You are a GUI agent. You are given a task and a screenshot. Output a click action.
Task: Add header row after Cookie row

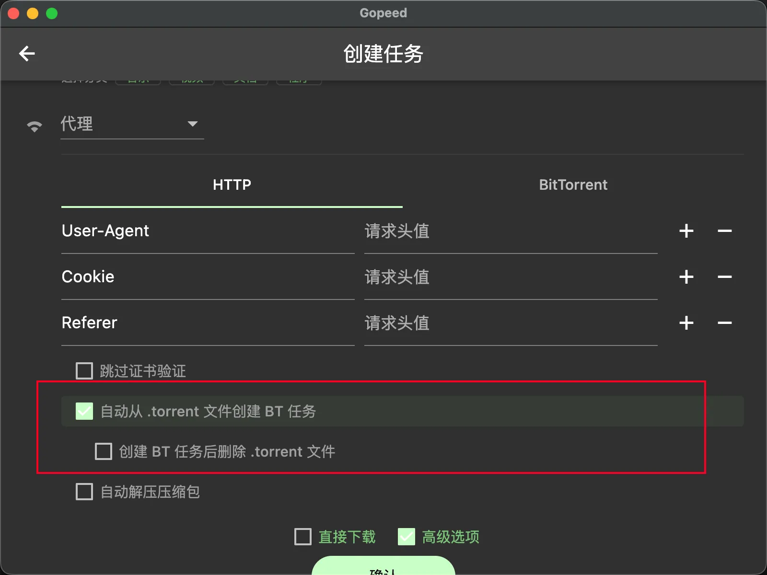(x=686, y=277)
